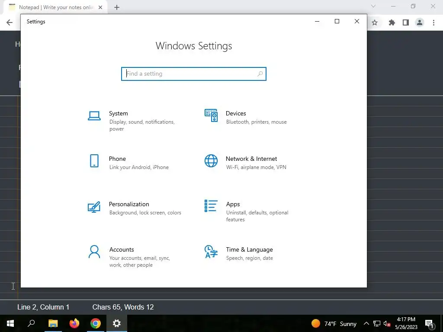Click the System heading
This screenshot has width=443, height=332.
point(119,114)
